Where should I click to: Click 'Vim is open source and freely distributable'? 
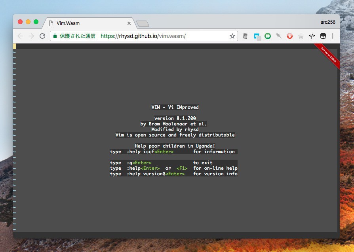click(x=175, y=135)
